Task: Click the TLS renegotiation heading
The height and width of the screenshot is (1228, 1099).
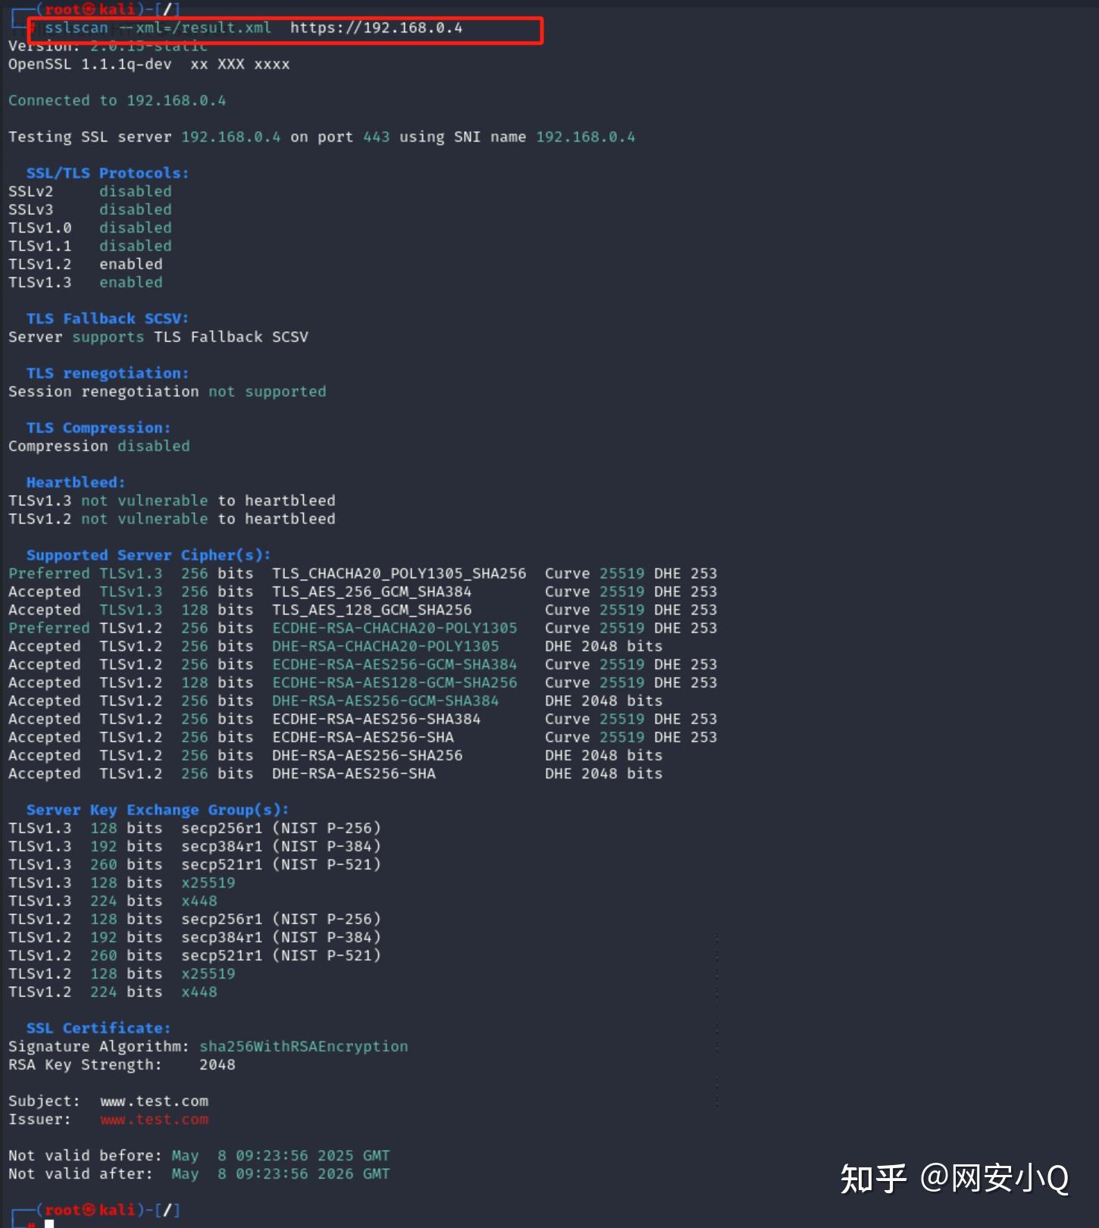Action: (108, 374)
